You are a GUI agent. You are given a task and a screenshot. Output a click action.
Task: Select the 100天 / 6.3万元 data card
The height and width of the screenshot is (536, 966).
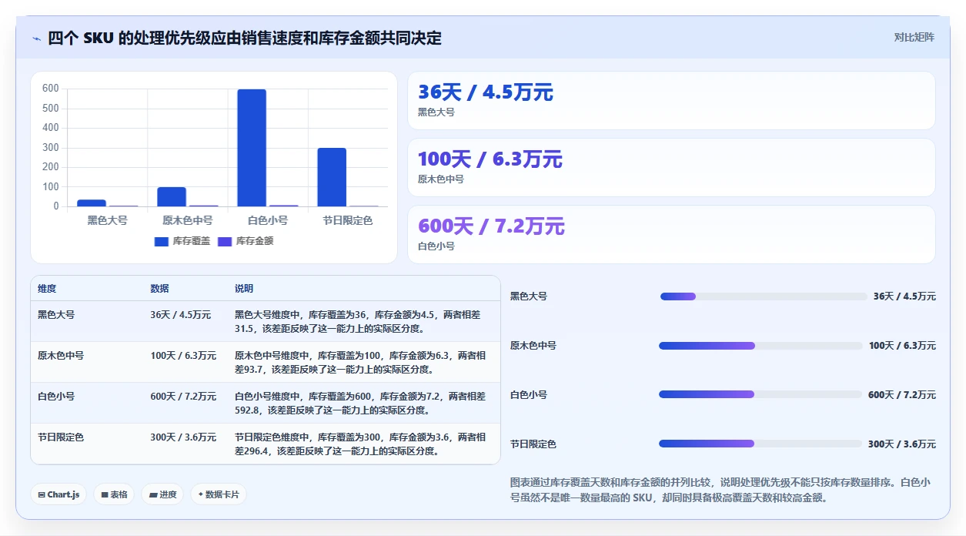pyautogui.click(x=671, y=167)
